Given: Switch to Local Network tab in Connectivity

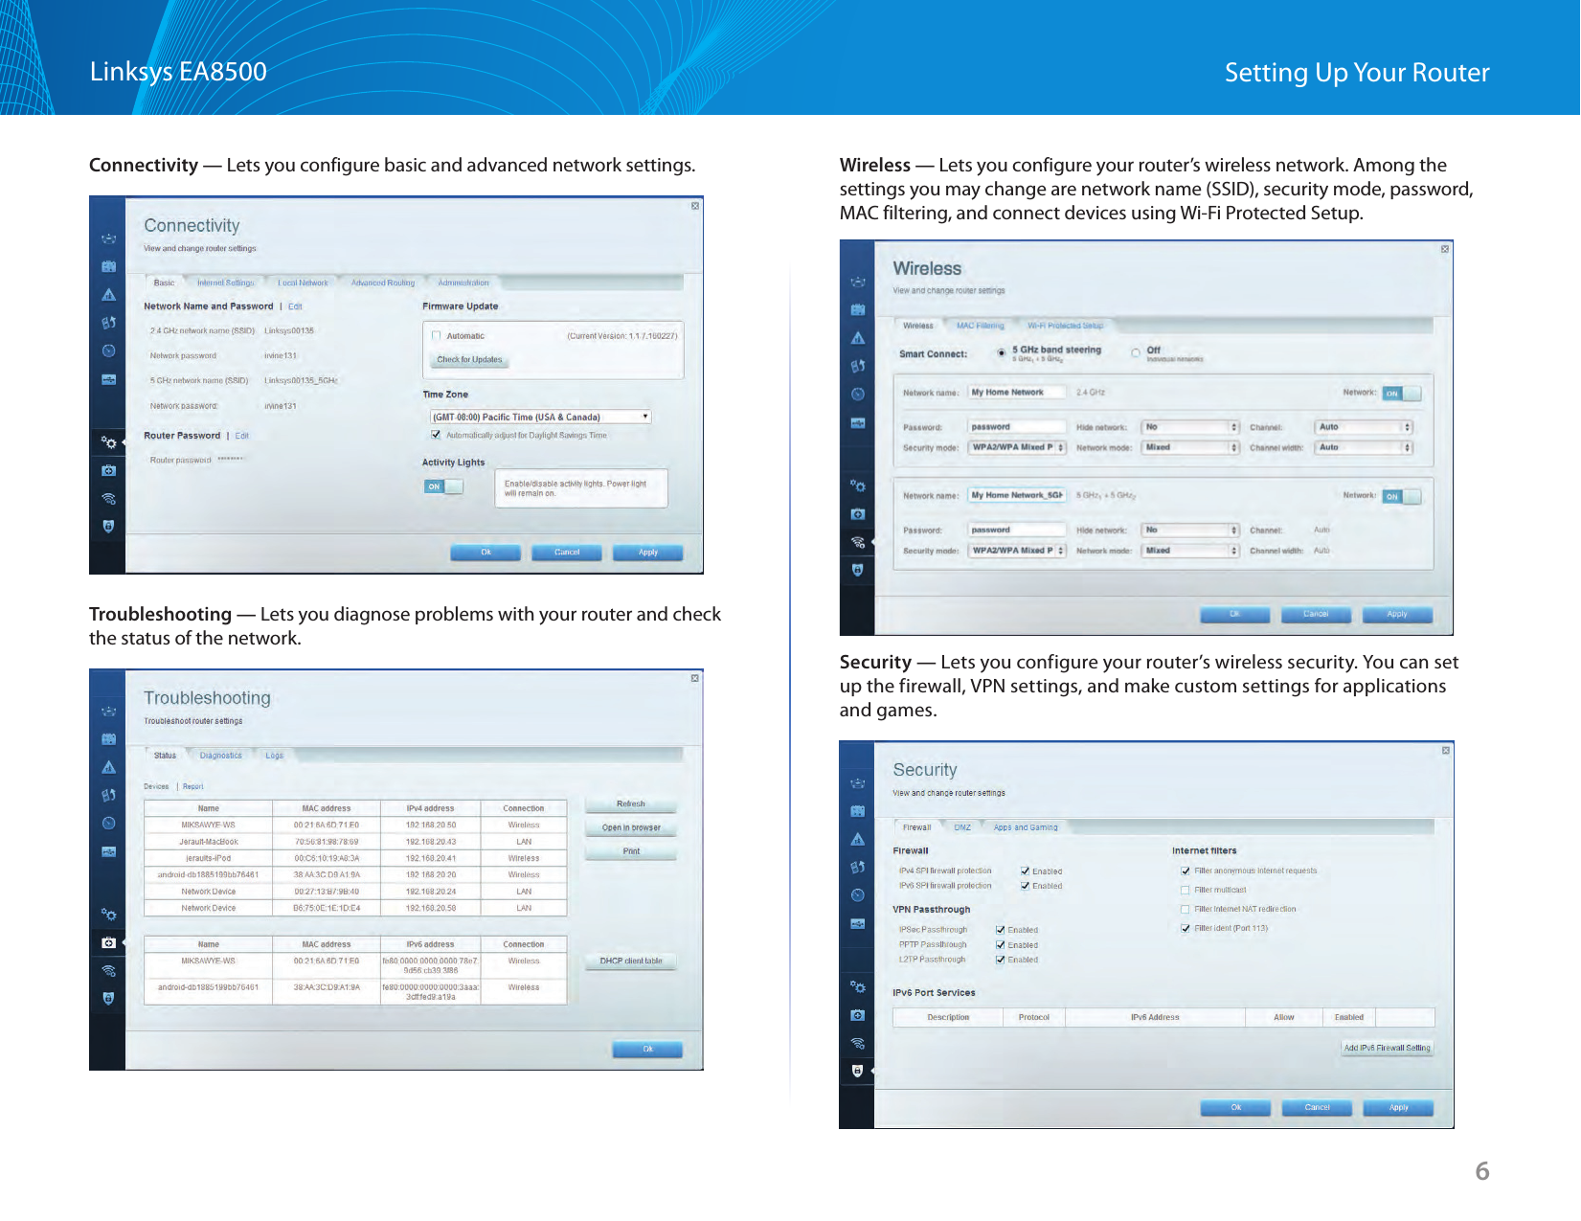Looking at the screenshot, I should [x=303, y=283].
